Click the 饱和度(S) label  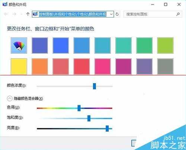(15, 118)
